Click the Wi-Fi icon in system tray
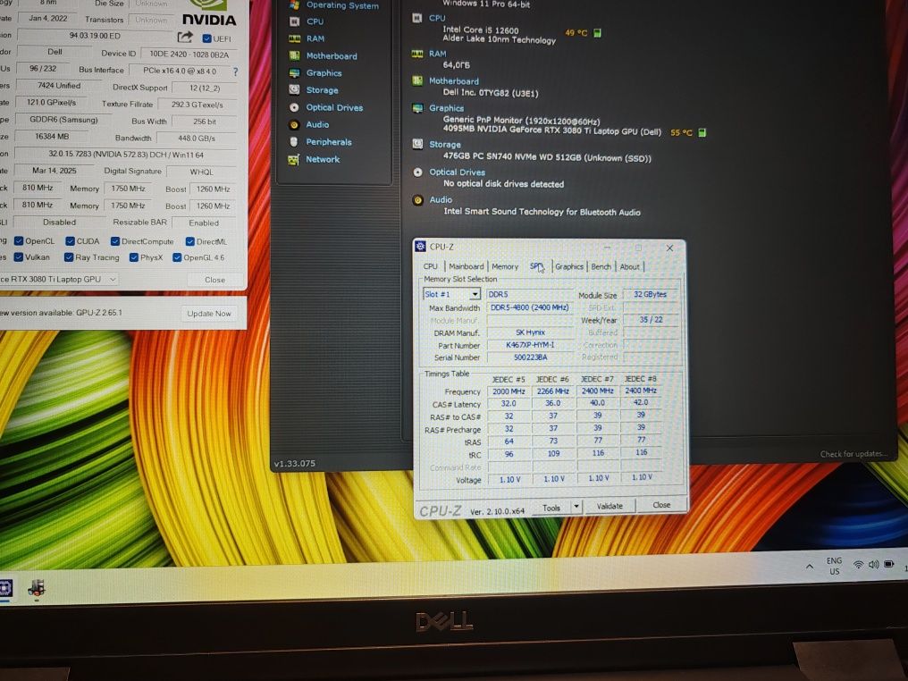 pos(858,565)
